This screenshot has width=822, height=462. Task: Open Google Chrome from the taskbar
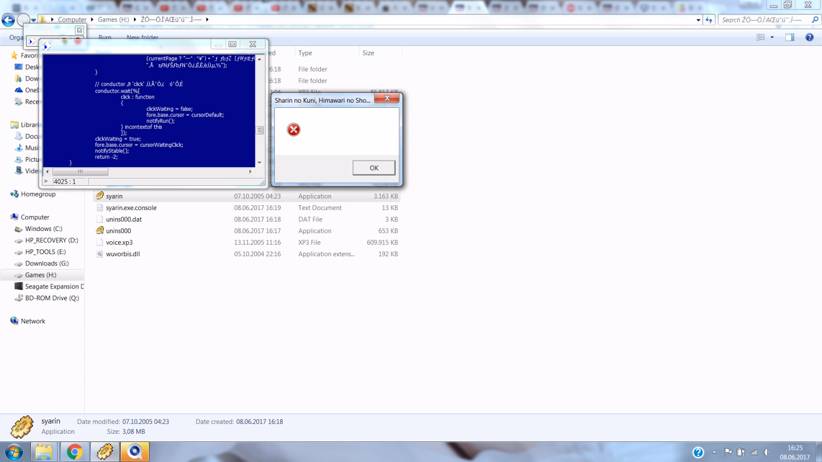(74, 452)
